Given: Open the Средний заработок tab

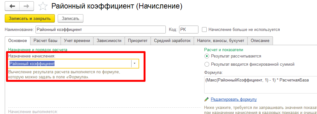Looking at the screenshot, I should pyautogui.click(x=172, y=40).
